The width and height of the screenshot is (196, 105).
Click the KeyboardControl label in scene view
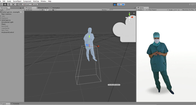pos(114,85)
